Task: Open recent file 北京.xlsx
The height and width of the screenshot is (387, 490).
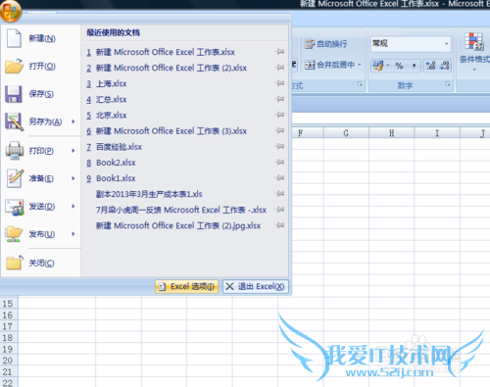Action: 111,116
